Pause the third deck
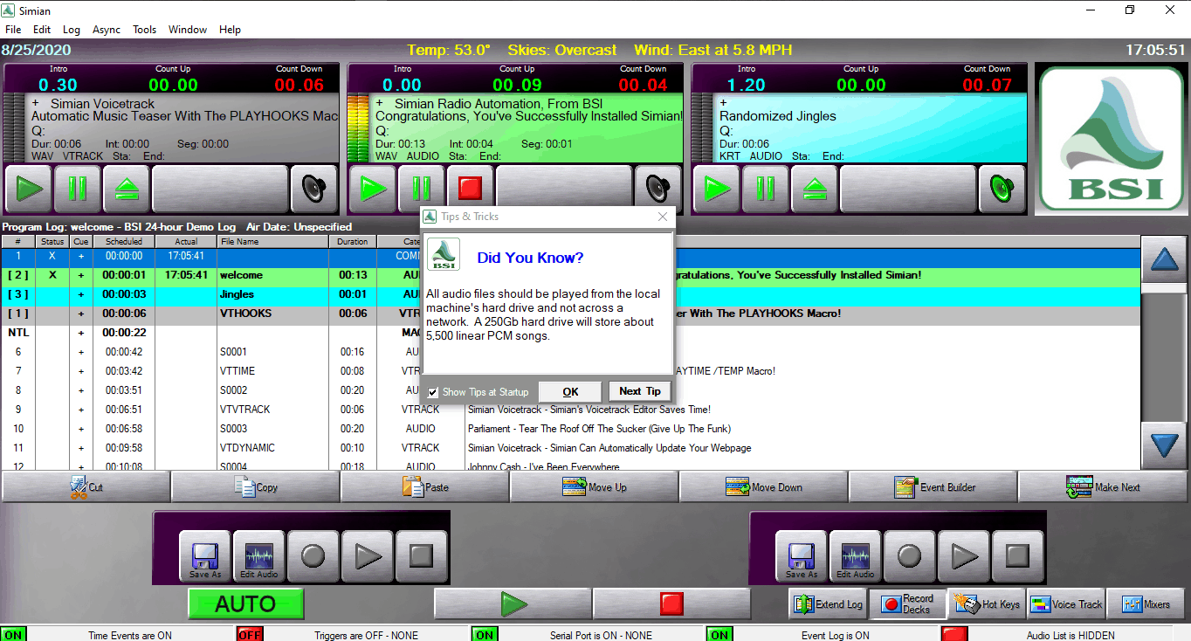This screenshot has width=1191, height=641. pos(766,189)
